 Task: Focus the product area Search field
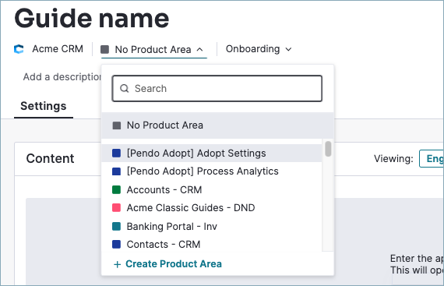pos(217,88)
